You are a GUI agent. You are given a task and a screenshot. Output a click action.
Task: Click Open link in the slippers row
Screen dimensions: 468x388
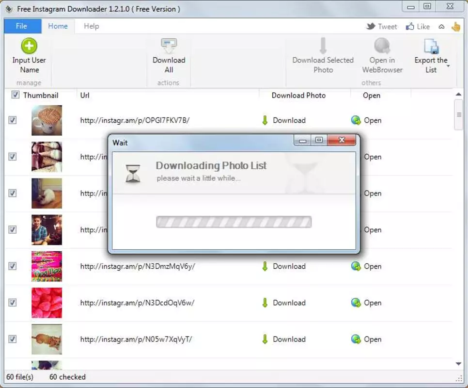tap(373, 157)
